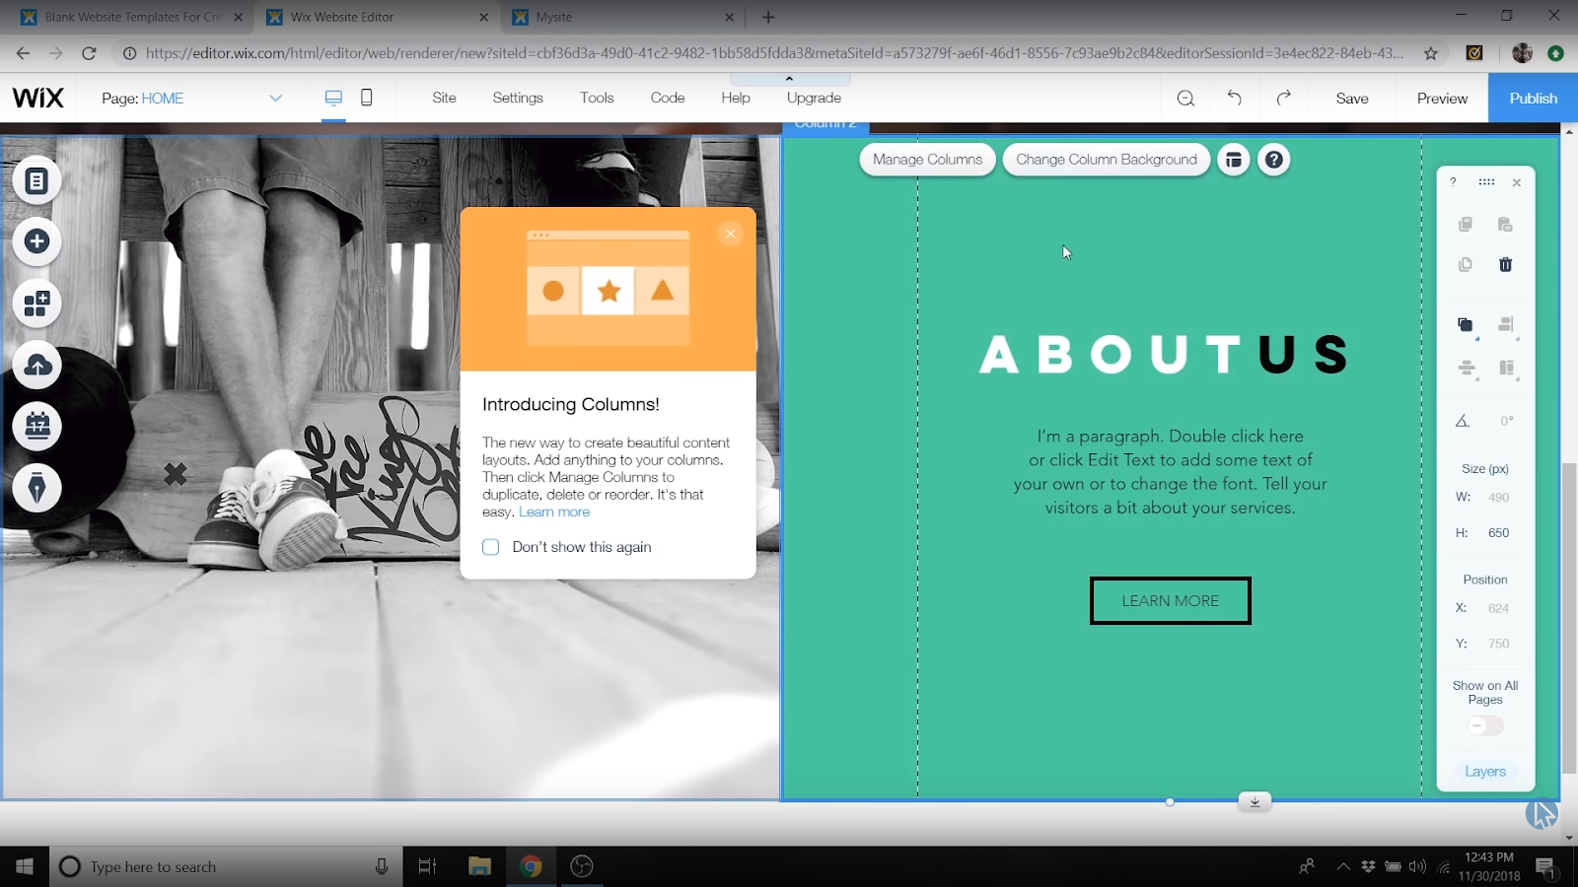The width and height of the screenshot is (1578, 887).
Task: Open the Learn more link in popup
Action: click(554, 512)
